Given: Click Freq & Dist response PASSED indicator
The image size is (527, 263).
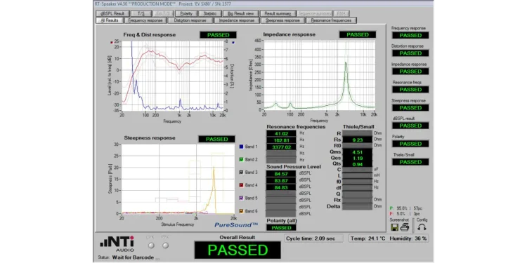Looking at the screenshot, I should [x=218, y=35].
